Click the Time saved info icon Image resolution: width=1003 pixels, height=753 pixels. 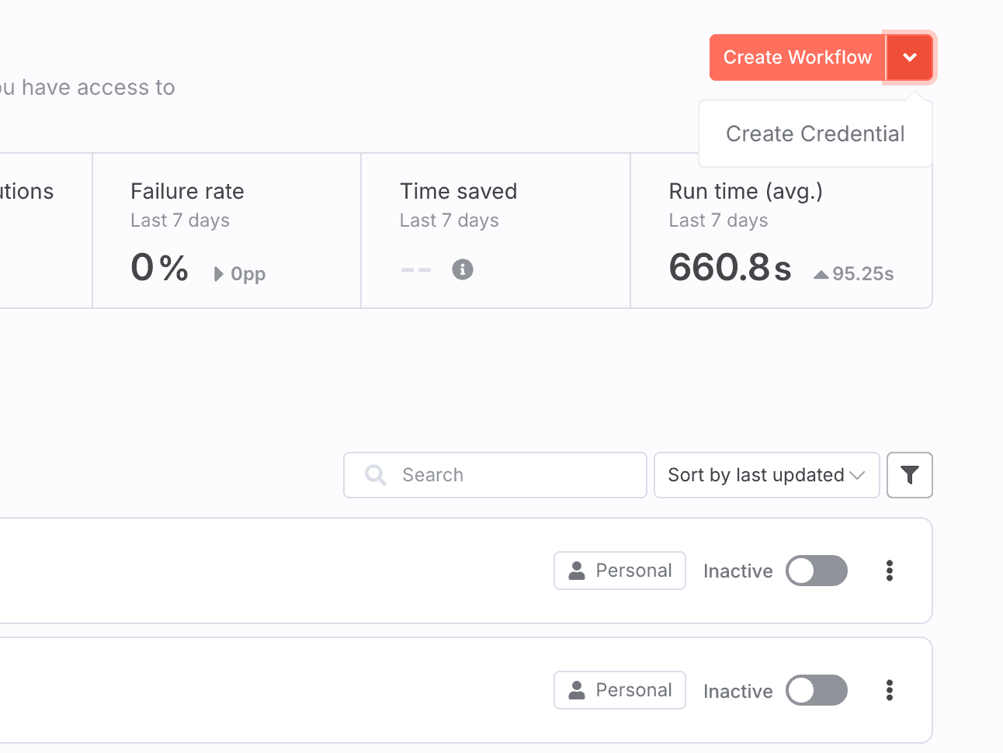[463, 269]
